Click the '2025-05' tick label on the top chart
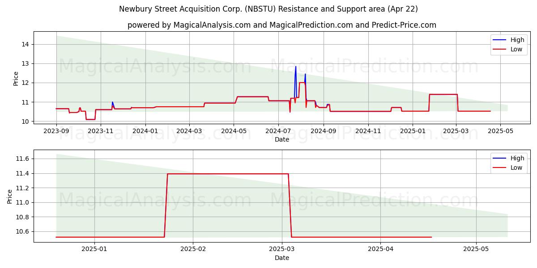537x268 pixels. (500, 131)
